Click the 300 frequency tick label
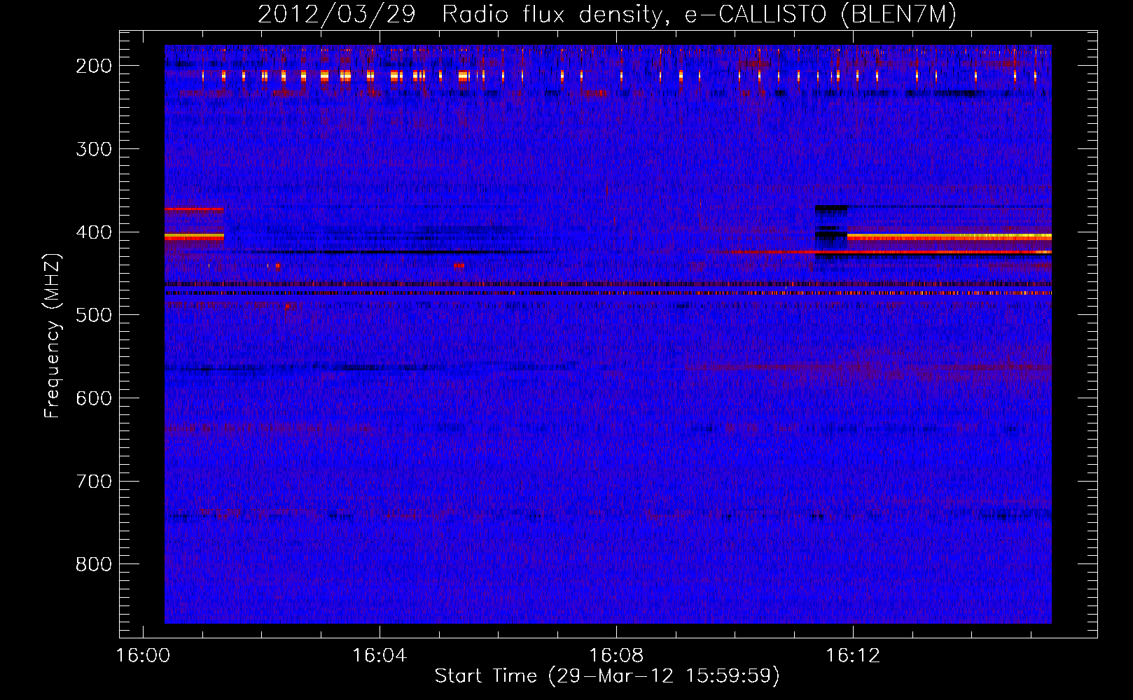 [94, 149]
